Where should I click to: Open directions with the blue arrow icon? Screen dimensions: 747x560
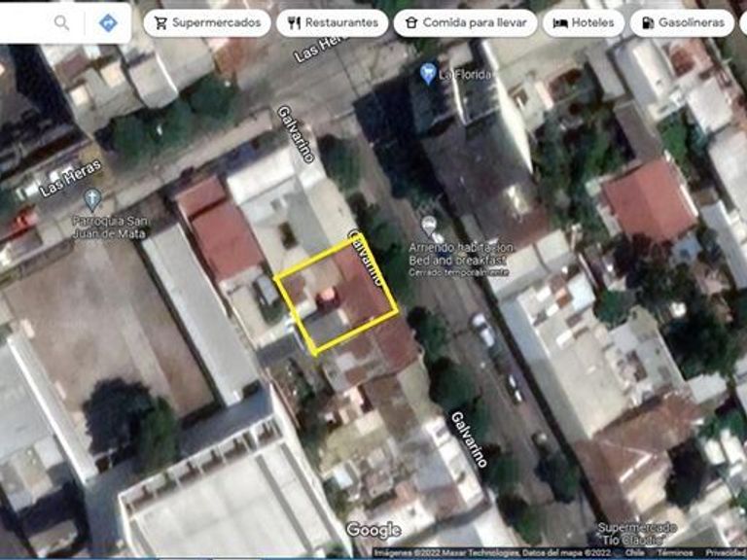coord(108,22)
